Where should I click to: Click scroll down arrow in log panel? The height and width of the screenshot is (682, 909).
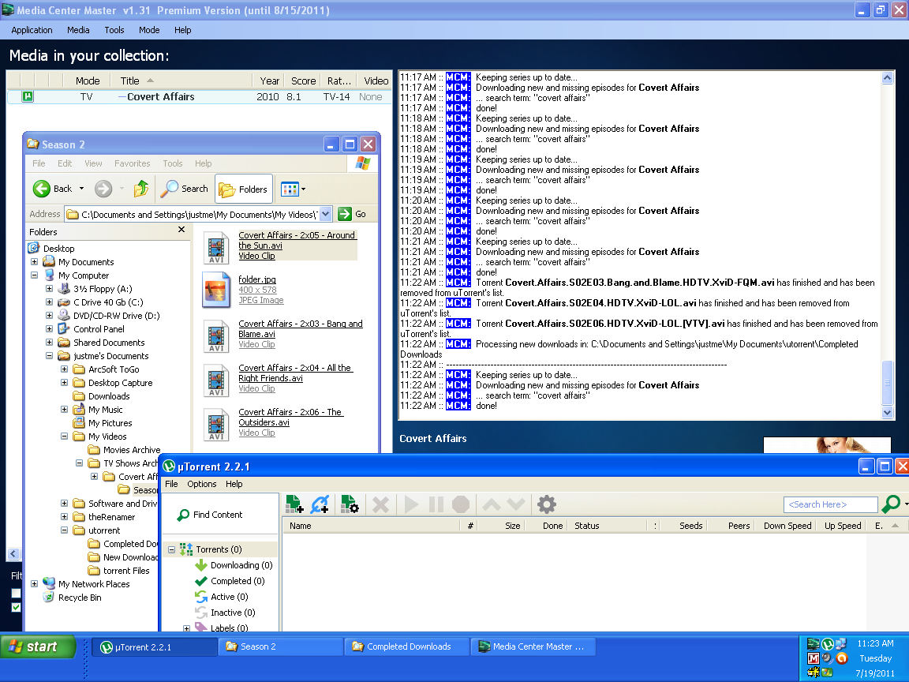[887, 412]
